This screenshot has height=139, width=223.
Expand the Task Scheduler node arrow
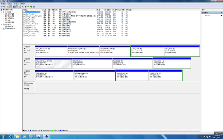pyautogui.click(x=4, y=14)
